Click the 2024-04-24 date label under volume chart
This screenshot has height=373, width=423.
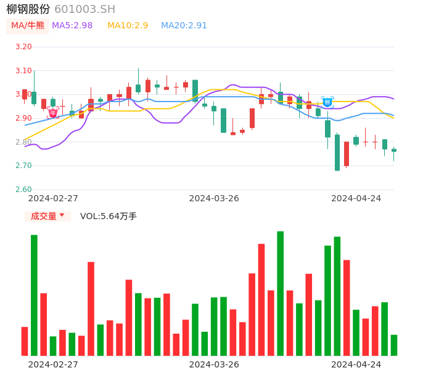pos(356,364)
